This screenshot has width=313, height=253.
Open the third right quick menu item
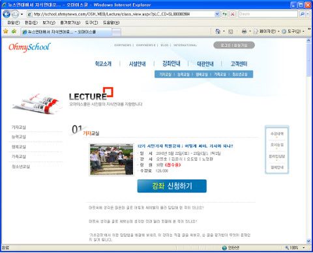pyautogui.click(x=277, y=156)
